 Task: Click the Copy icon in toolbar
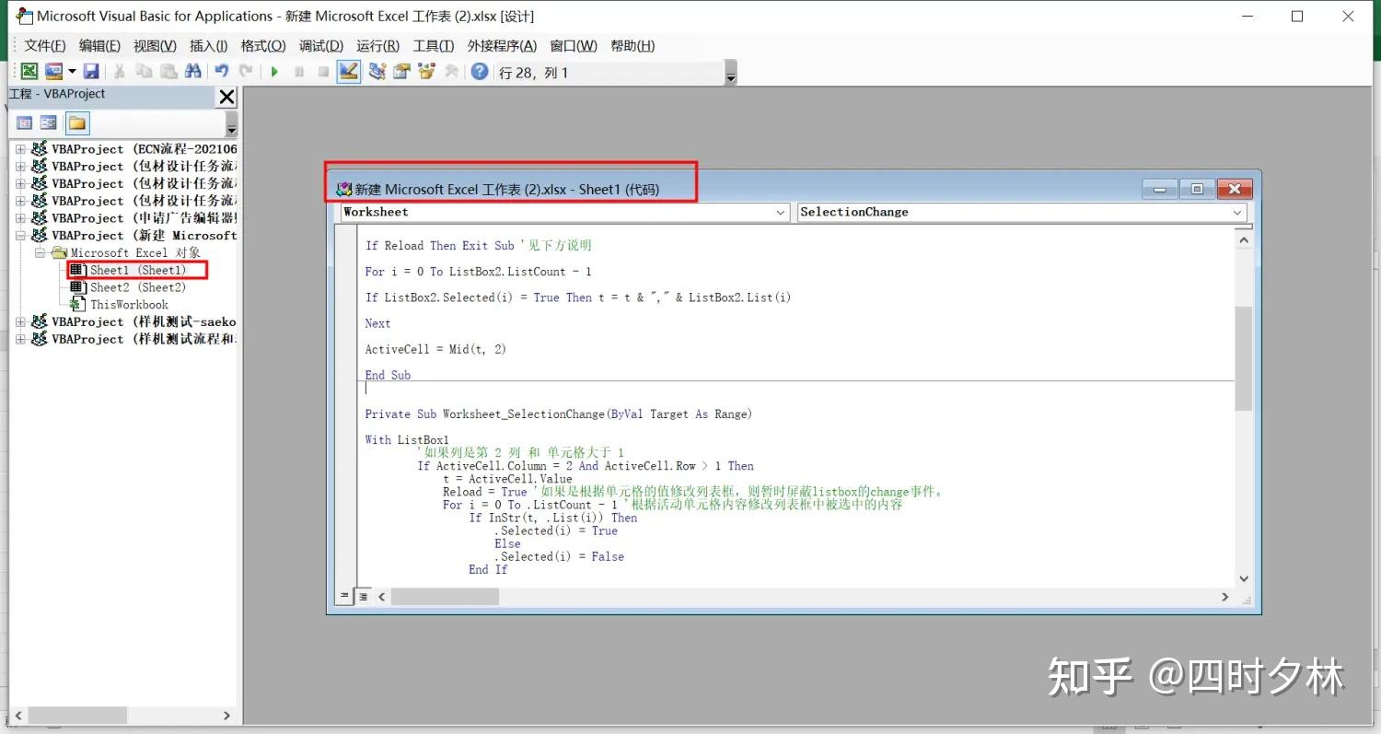[x=144, y=72]
